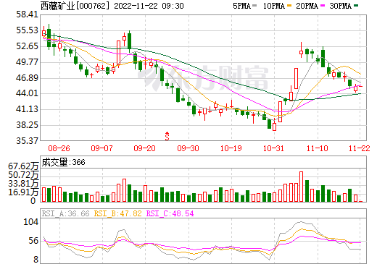The width and height of the screenshot is (377, 264).
Task: Click the magenta 20PMA legend color swatch
Action: pyautogui.click(x=323, y=6)
